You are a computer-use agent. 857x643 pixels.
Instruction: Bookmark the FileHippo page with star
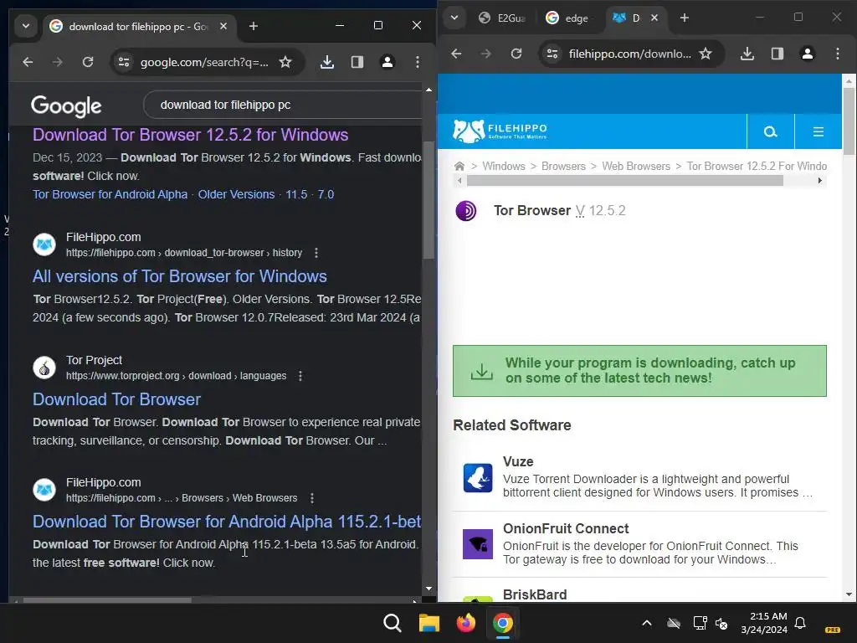(x=706, y=54)
